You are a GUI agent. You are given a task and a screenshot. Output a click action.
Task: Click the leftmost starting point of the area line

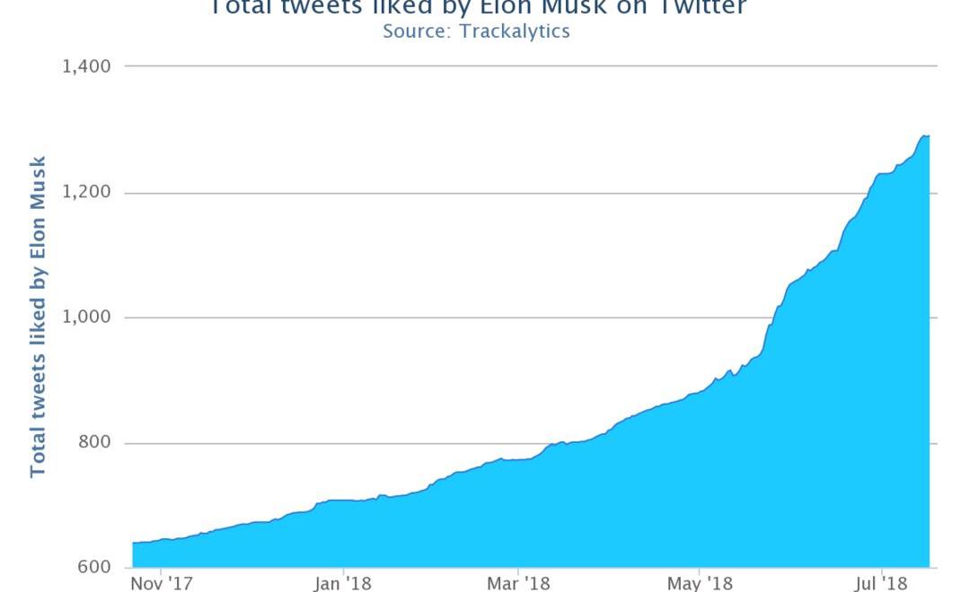(x=133, y=543)
